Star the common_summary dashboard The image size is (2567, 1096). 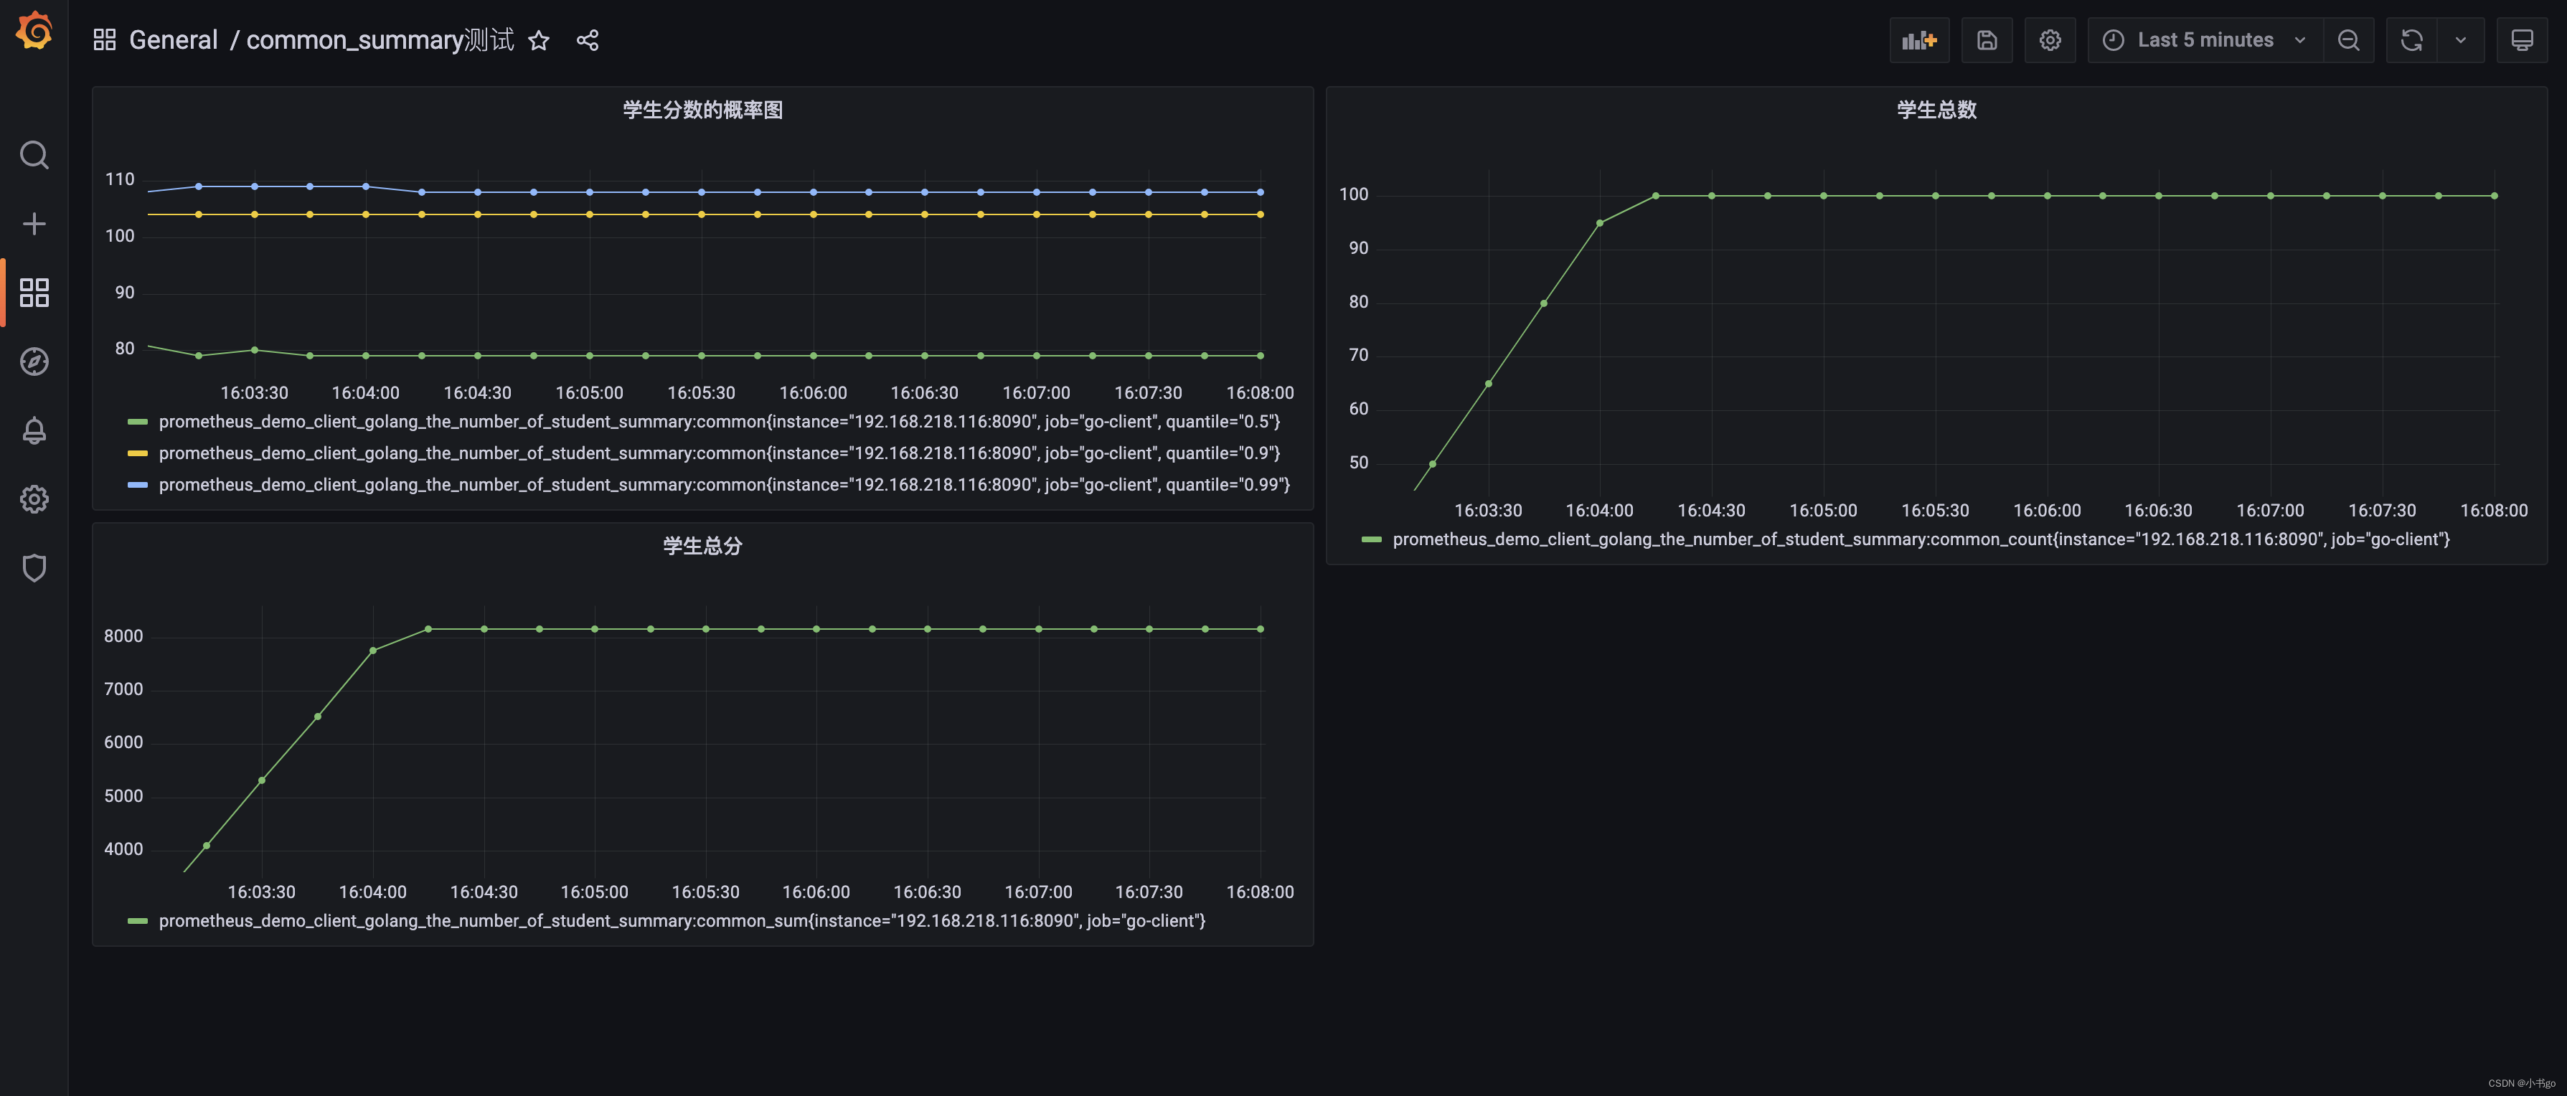pyautogui.click(x=538, y=40)
